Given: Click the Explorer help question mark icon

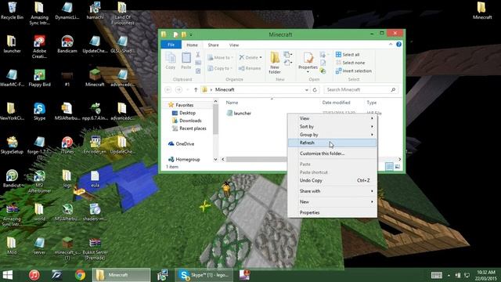Looking at the screenshot, I should point(398,45).
